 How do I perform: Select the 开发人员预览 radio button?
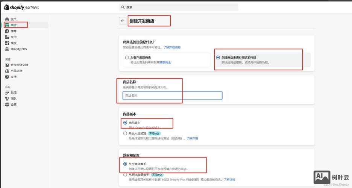point(125,133)
